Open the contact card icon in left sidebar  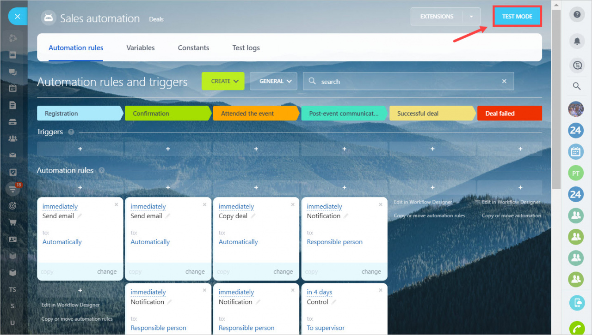[x=12, y=239]
